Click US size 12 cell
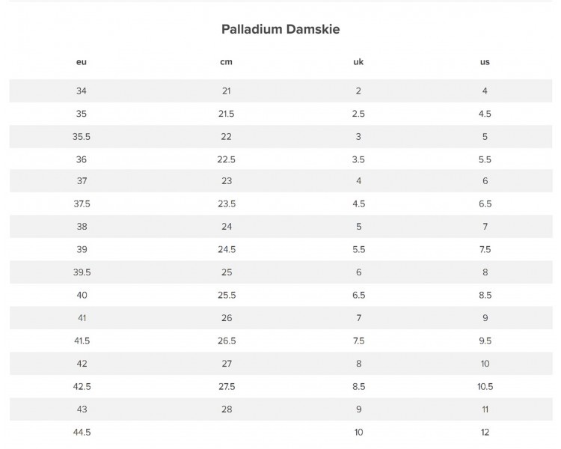Image resolution: width=561 pixels, height=449 pixels. point(485,432)
